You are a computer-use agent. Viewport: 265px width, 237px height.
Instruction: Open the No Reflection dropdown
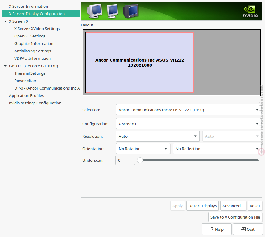(217, 149)
